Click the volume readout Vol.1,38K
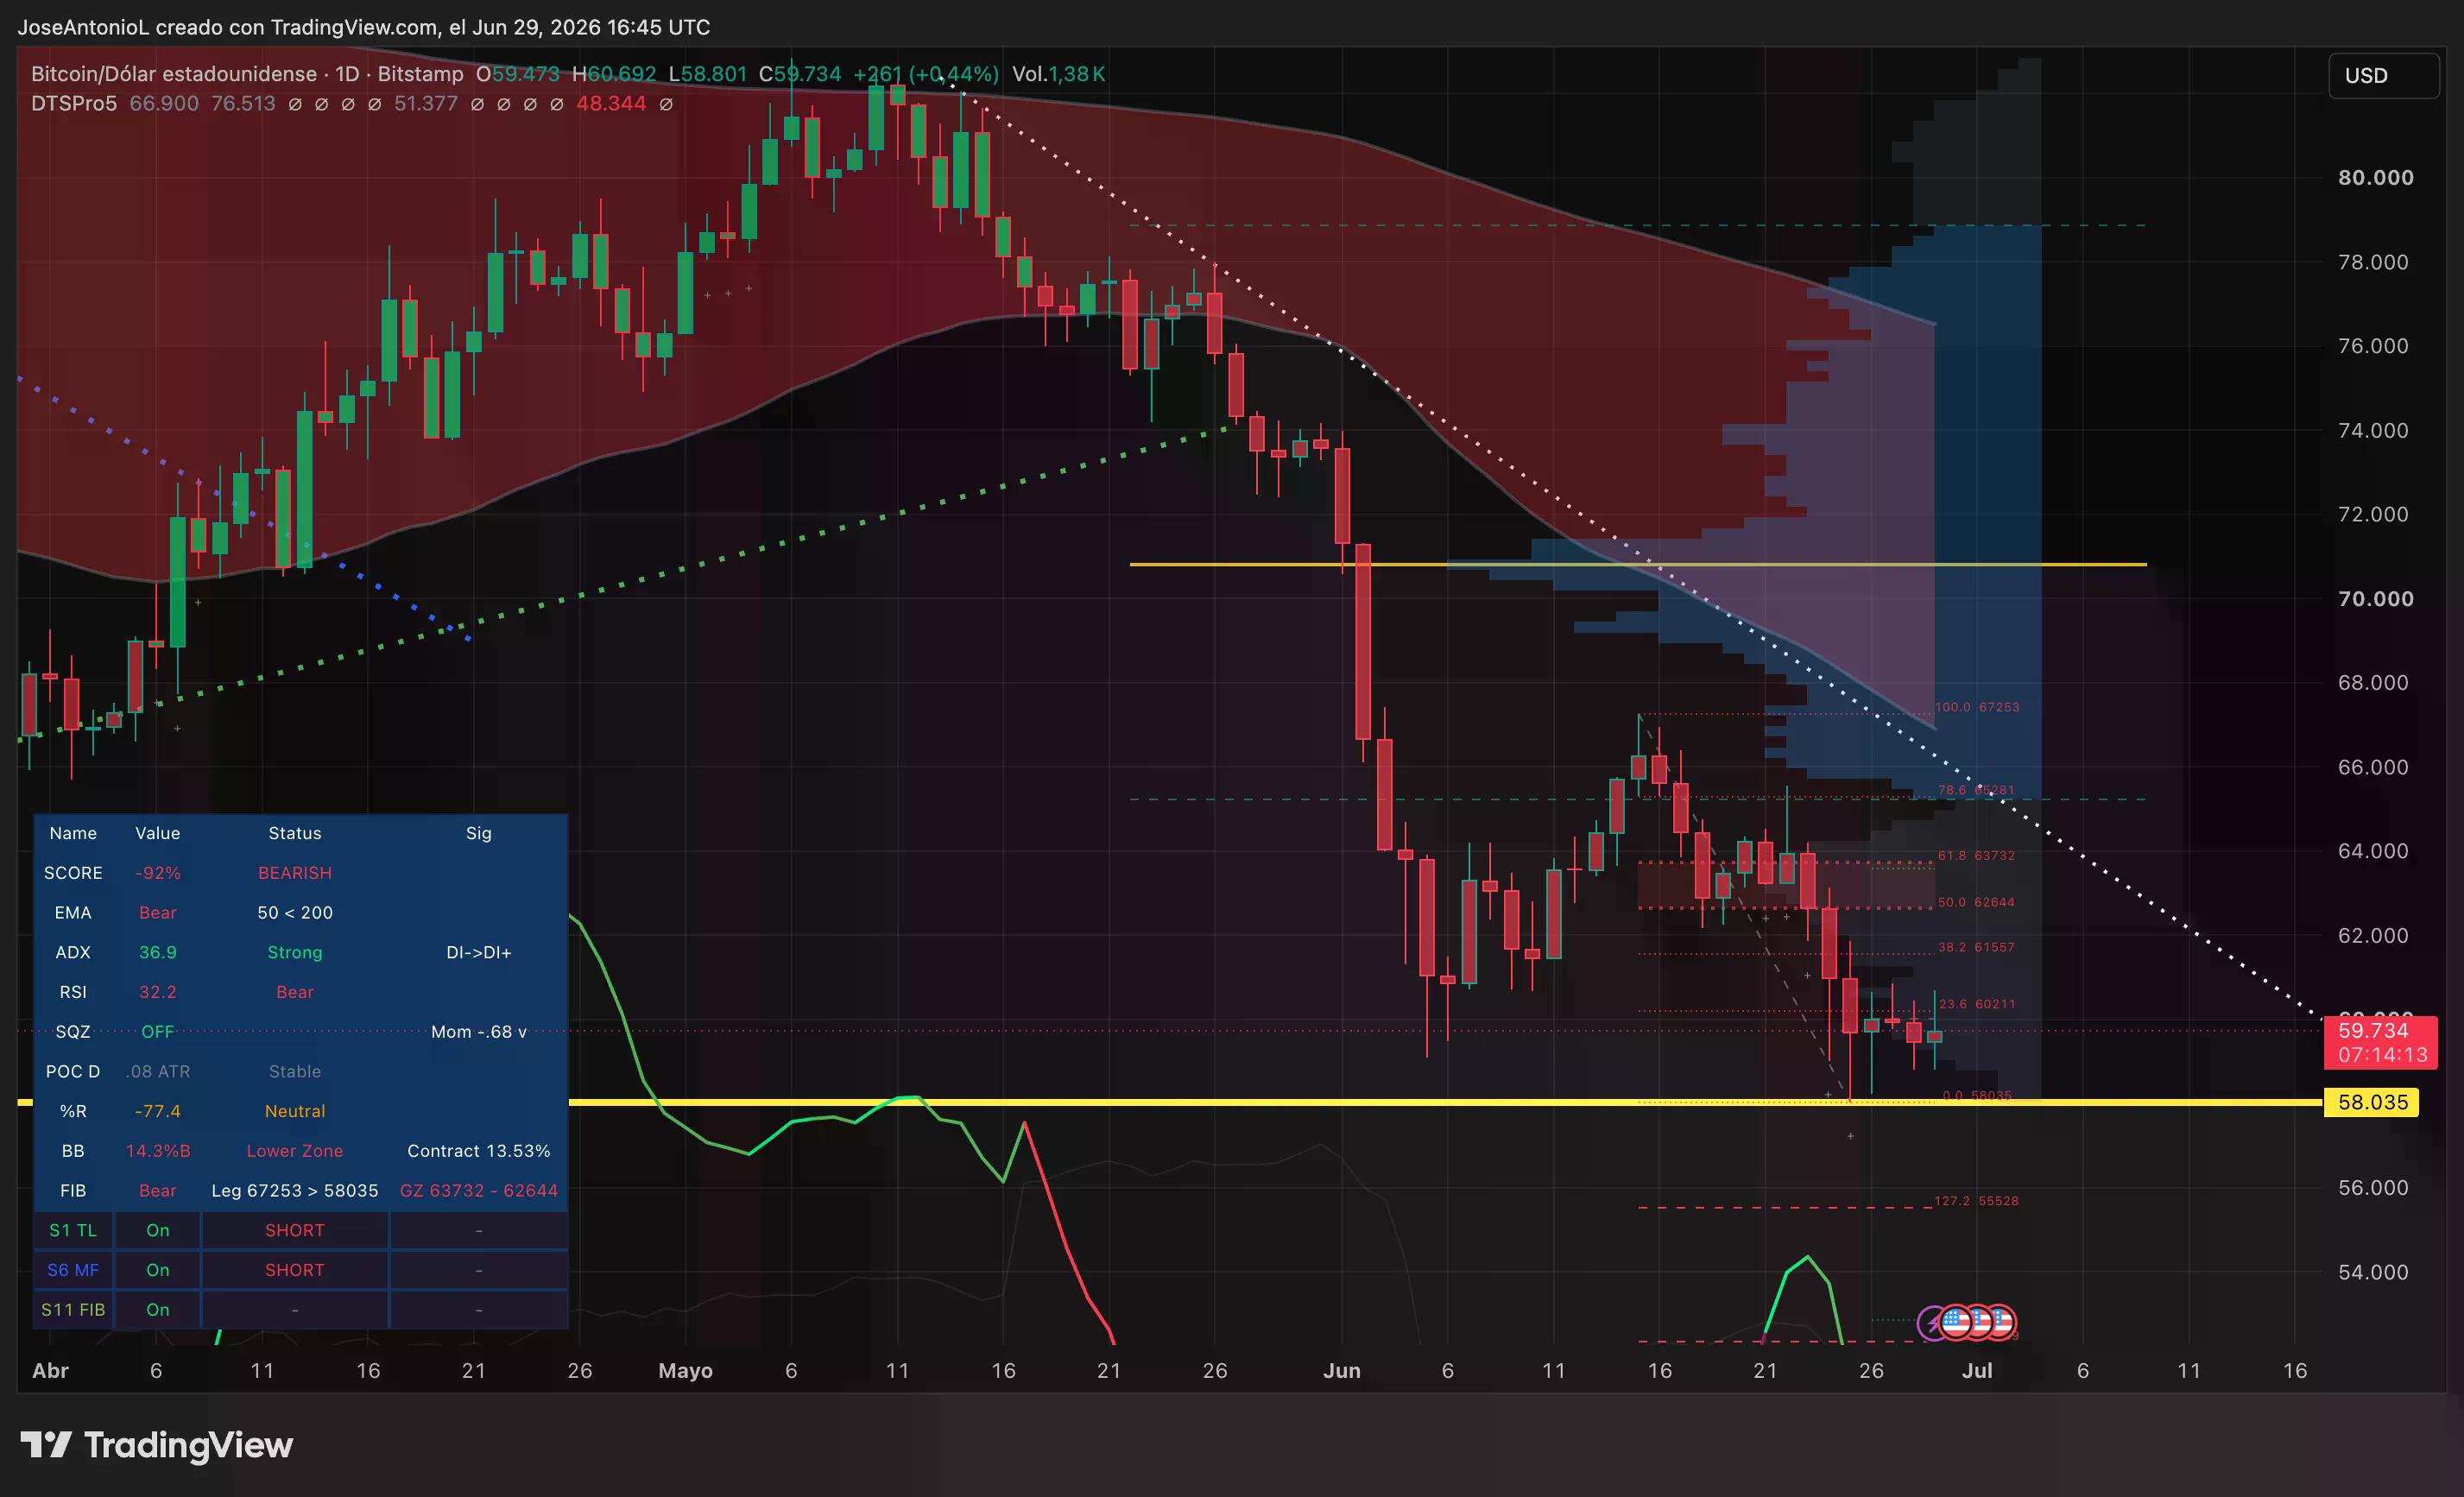Image resolution: width=2464 pixels, height=1497 pixels. point(1059,74)
